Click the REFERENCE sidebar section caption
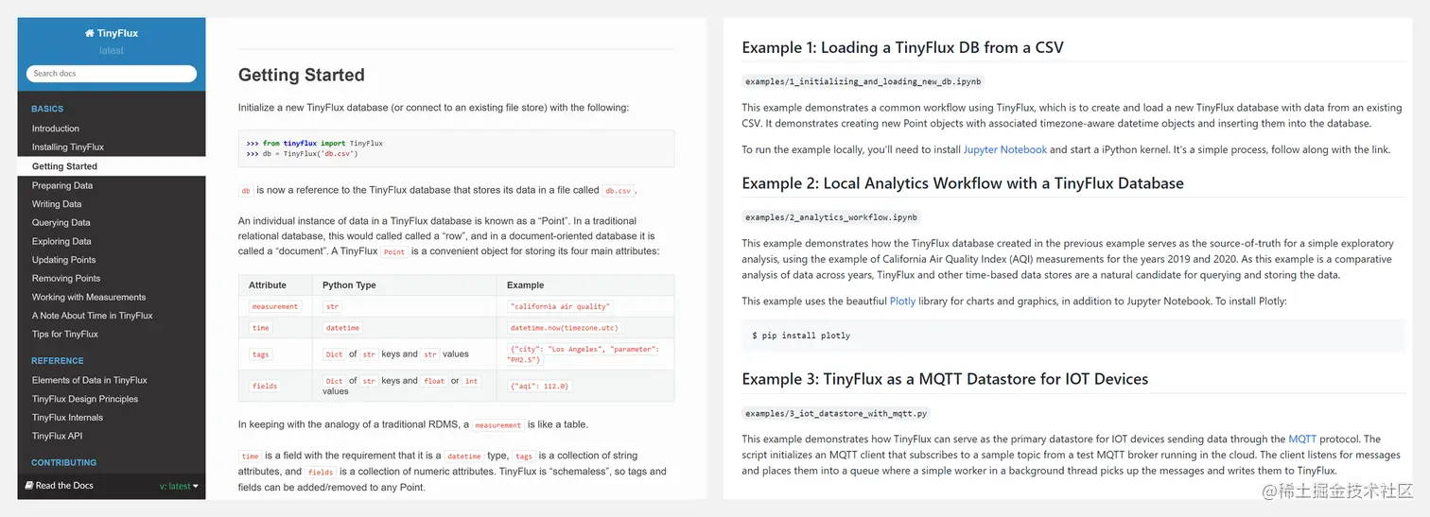 click(x=58, y=360)
